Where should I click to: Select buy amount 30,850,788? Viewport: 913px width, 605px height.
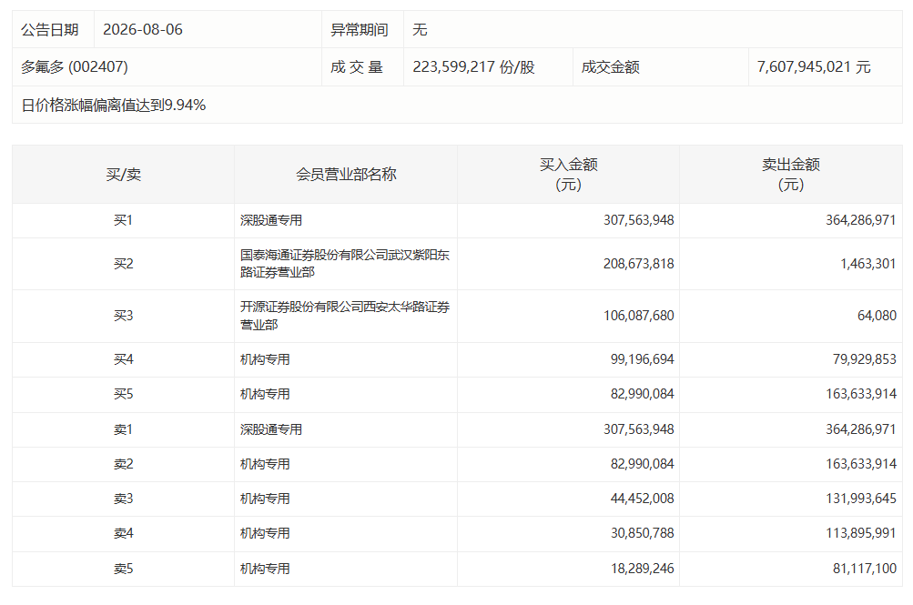coord(643,533)
